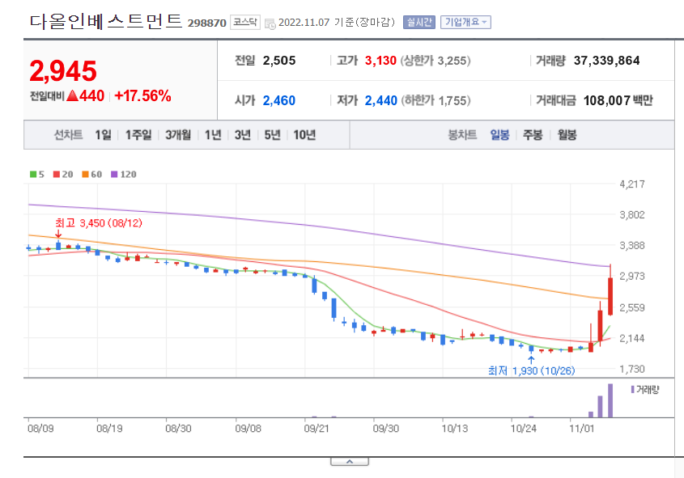The height and width of the screenshot is (478, 684).
Task: Click the low price 2,440
Action: tap(380, 100)
